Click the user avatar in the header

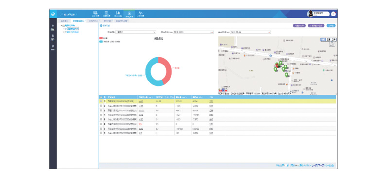(x=310, y=14)
